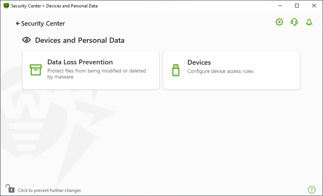Click the Devices and Personal Data heading
The height and width of the screenshot is (196, 323).
(x=80, y=40)
